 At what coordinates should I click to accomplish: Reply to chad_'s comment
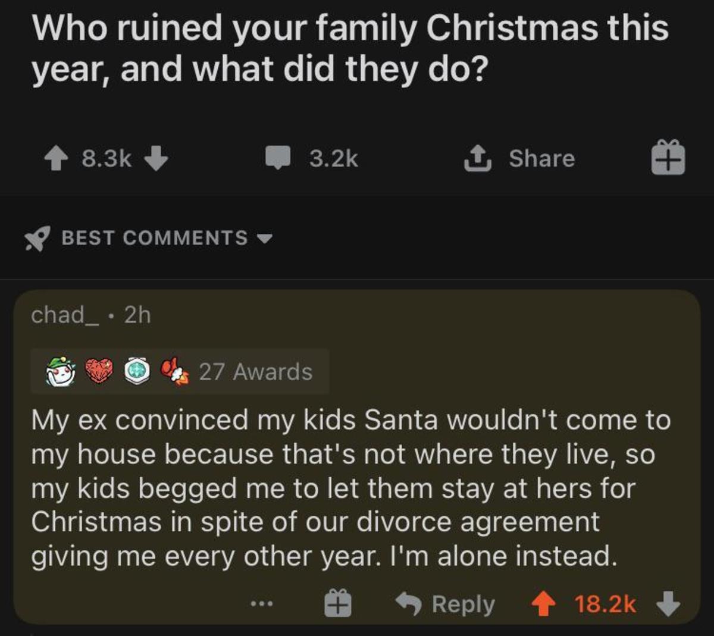point(446,604)
